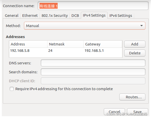
Task: Open the IPv6 Settings tab
Action: [121, 16]
